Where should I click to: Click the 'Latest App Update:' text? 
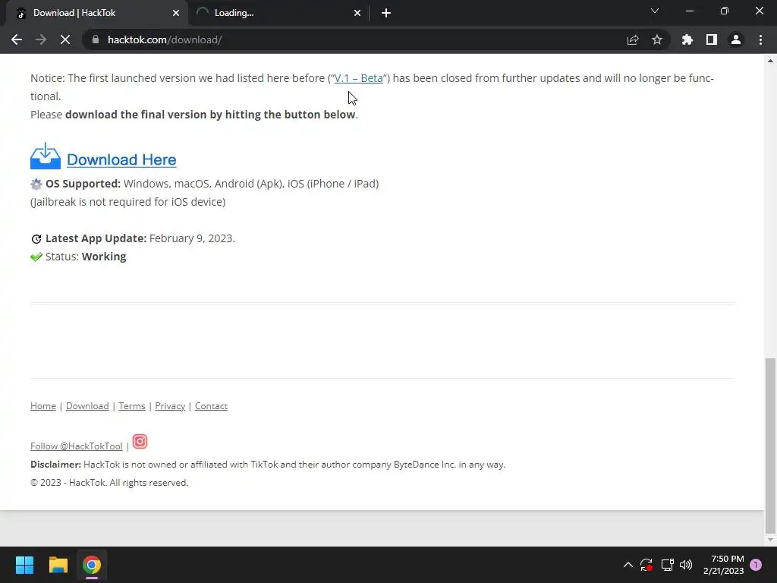(x=96, y=238)
